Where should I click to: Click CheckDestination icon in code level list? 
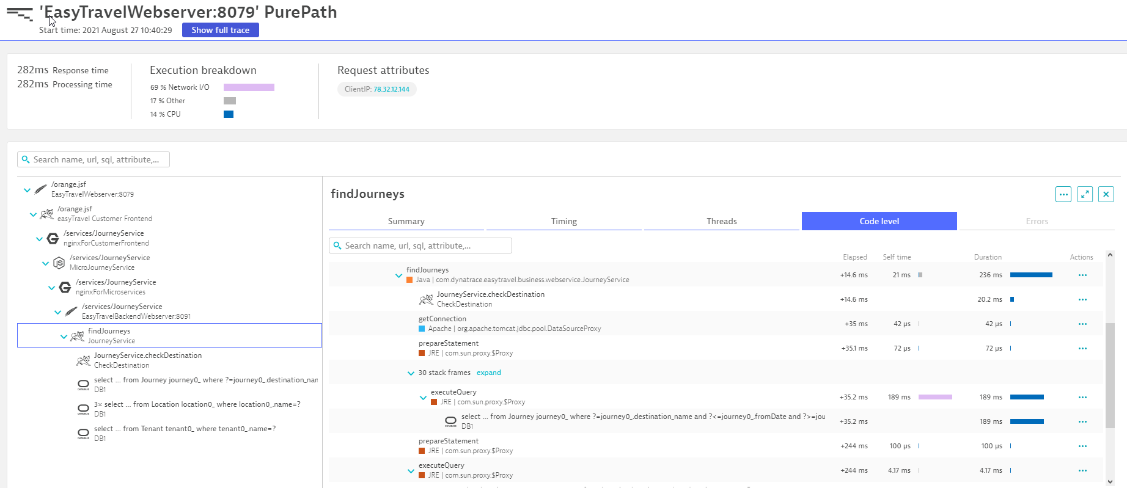tap(426, 299)
